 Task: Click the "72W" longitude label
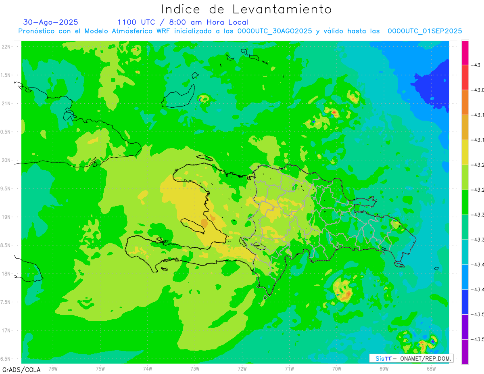click(242, 368)
